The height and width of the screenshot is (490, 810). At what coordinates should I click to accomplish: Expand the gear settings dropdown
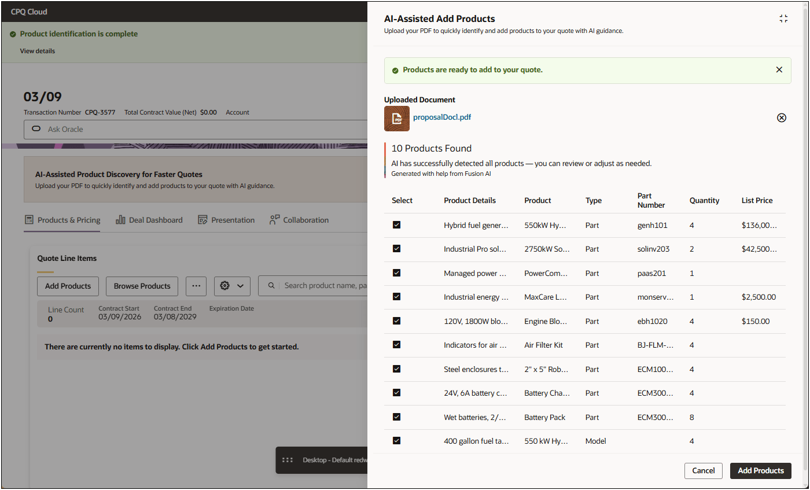click(232, 286)
